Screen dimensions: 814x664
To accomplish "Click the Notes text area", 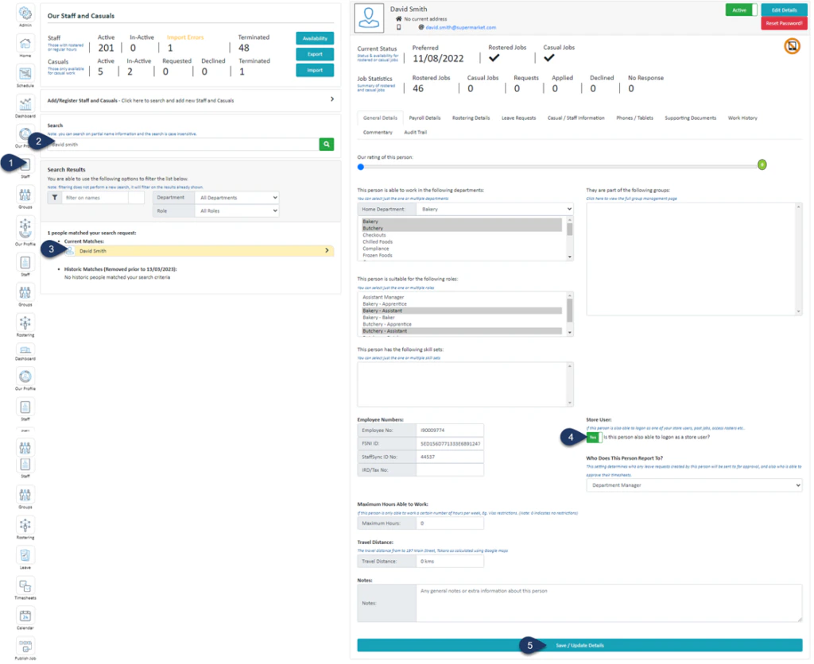I will point(609,604).
